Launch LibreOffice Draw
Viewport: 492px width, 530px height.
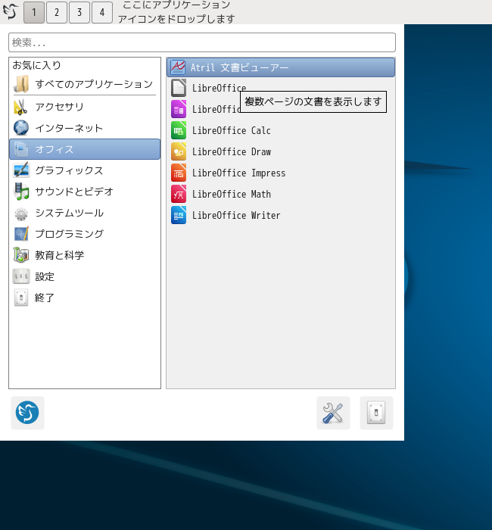281,151
